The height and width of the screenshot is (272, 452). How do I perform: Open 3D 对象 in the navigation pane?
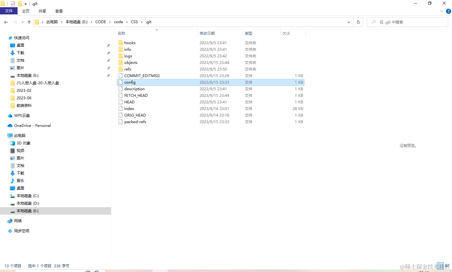(x=23, y=143)
